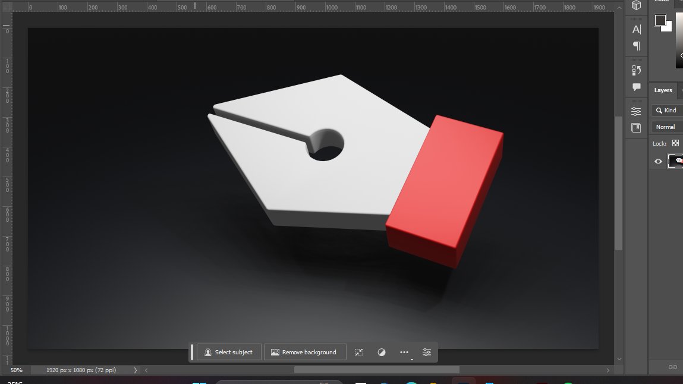The image size is (683, 384).
Task: Click the vertical scrollbar up arrow
Action: click(619, 7)
